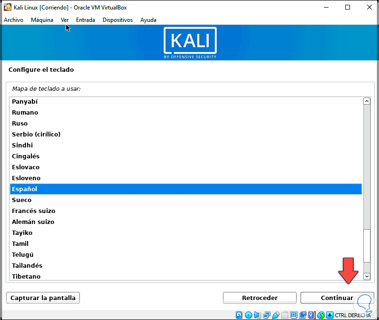Screen dimensions: 379x320
Task: Minimize the VirtualBox window
Action: [x=326, y=7]
